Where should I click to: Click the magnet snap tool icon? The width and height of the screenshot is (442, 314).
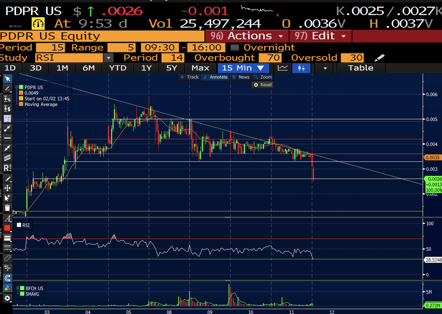[x=7, y=278]
